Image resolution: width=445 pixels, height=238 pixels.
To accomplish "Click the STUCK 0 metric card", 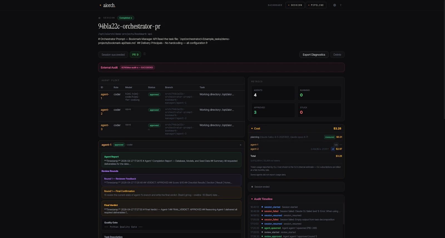I will tap(319, 110).
